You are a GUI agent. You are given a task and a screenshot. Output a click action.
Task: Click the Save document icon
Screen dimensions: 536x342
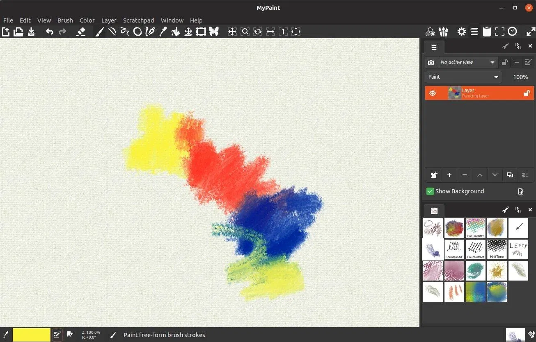pos(31,32)
